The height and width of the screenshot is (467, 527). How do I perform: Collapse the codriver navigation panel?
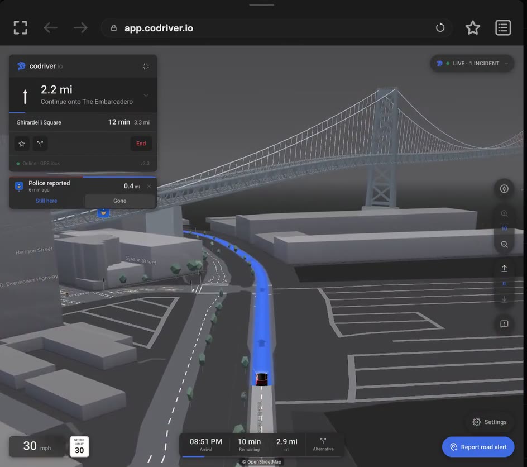pos(146,66)
